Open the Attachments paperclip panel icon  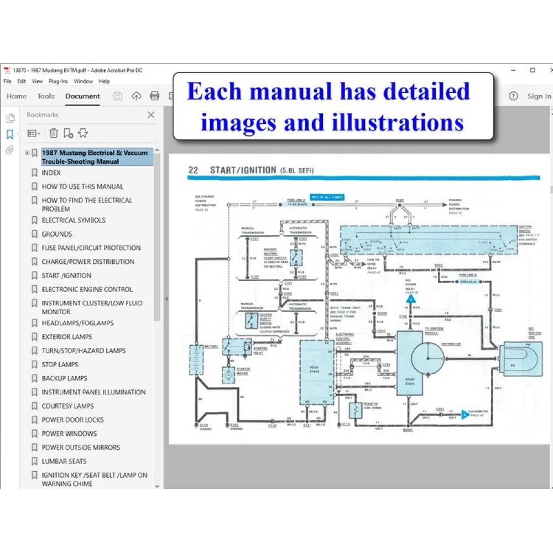point(9,150)
